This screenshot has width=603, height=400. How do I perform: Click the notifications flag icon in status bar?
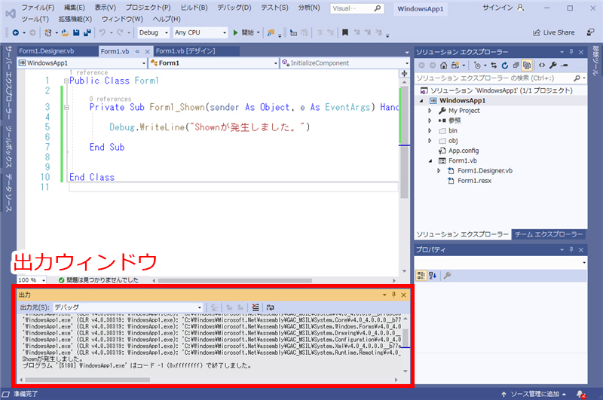[x=581, y=394]
